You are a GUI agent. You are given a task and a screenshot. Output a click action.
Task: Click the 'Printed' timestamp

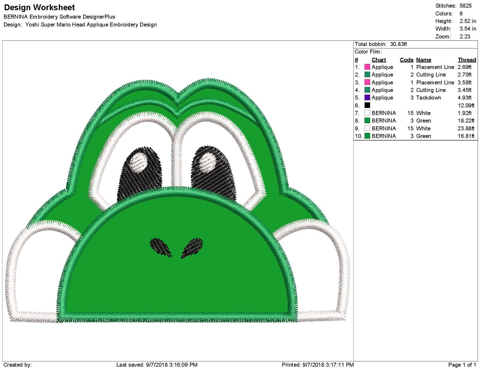coord(318,365)
